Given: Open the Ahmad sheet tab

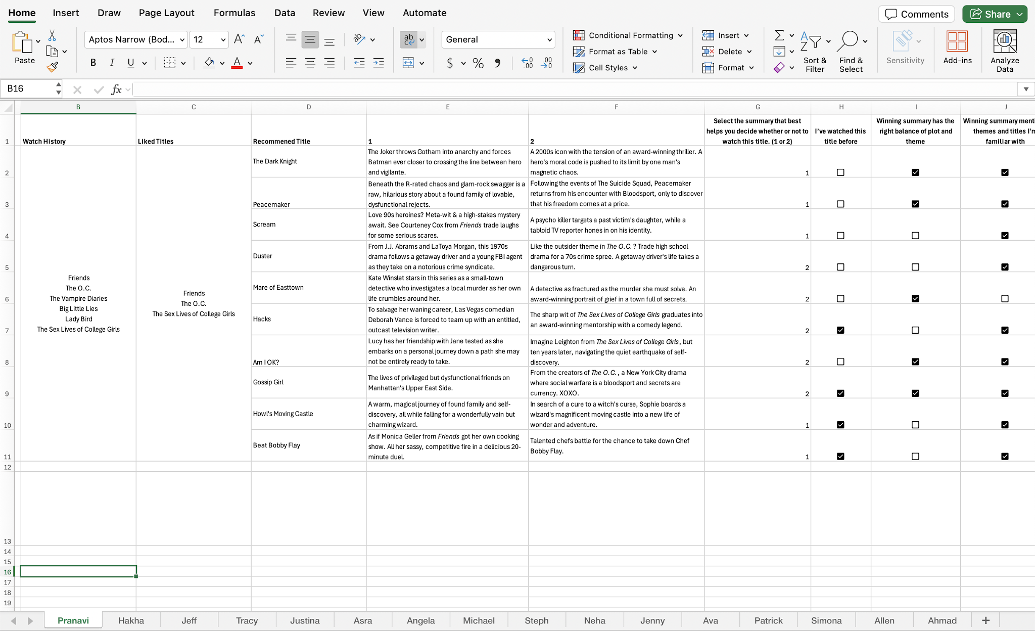Looking at the screenshot, I should (942, 620).
